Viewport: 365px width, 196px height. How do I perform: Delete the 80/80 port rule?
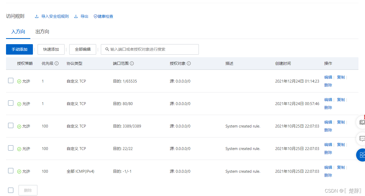(x=328, y=108)
